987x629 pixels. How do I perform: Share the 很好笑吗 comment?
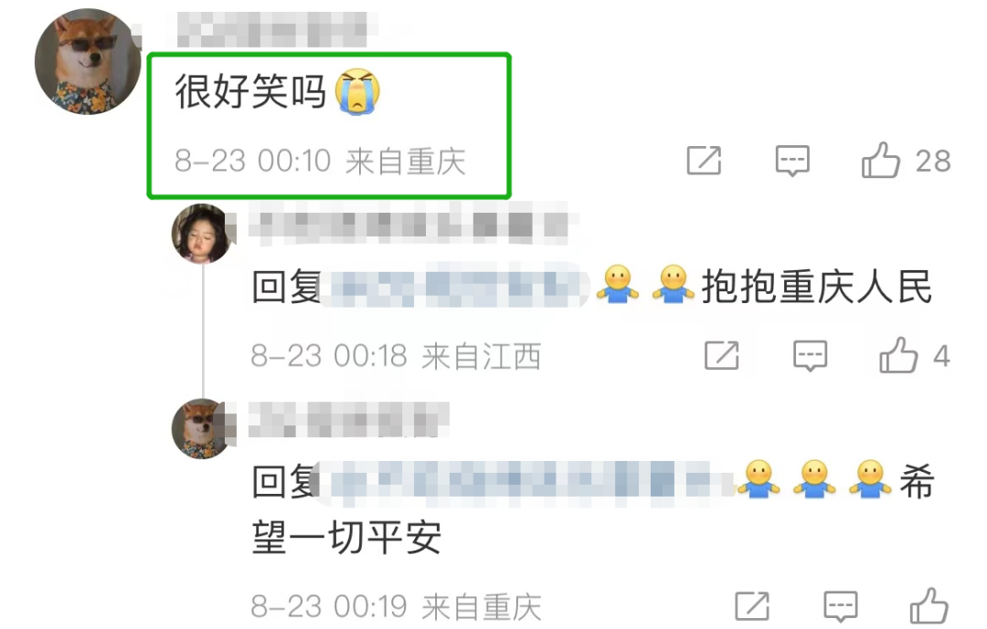tap(704, 161)
